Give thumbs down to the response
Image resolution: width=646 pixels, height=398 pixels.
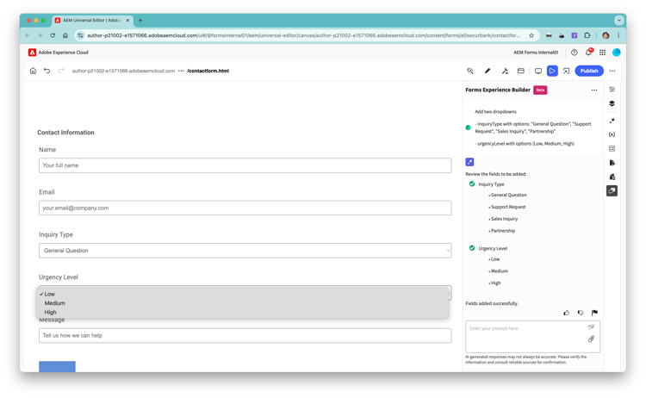[581, 313]
